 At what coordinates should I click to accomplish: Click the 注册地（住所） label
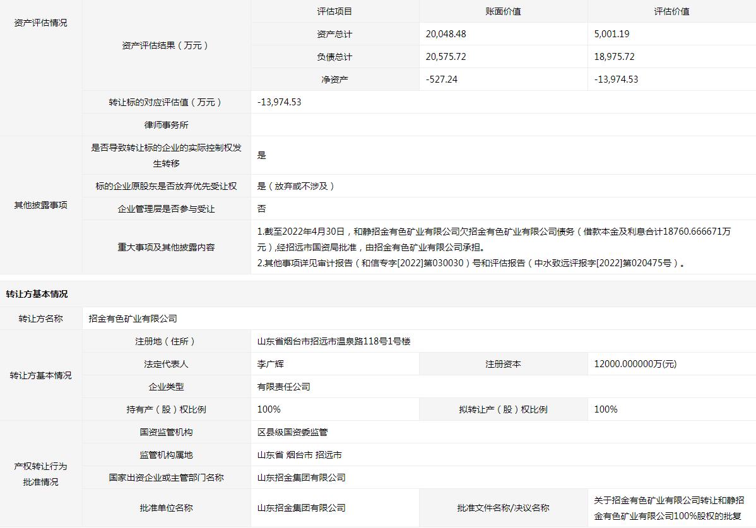pyautogui.click(x=166, y=341)
